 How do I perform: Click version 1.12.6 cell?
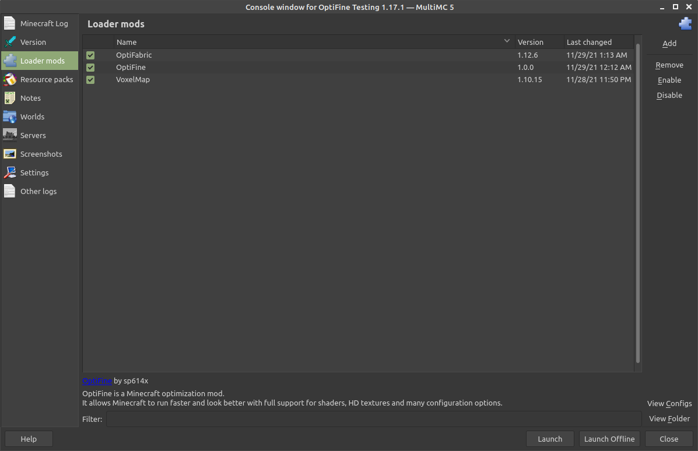(x=528, y=55)
